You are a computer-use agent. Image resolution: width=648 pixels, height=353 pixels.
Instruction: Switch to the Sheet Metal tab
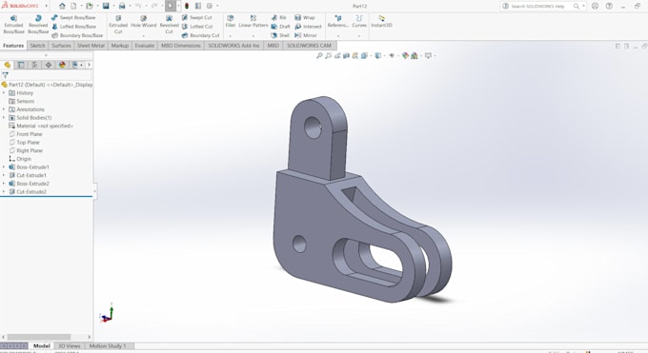click(91, 46)
